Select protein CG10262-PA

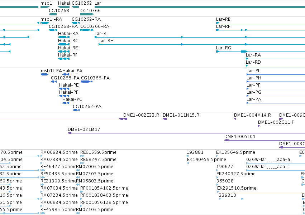(87, 107)
